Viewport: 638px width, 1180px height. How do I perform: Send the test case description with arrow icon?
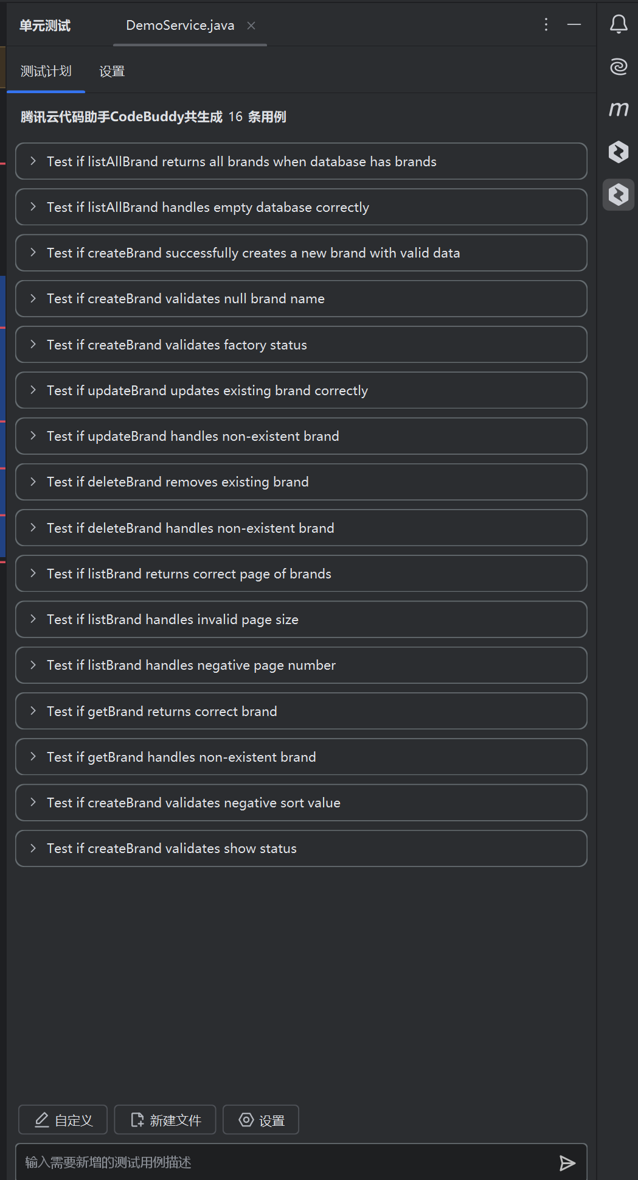point(567,1163)
